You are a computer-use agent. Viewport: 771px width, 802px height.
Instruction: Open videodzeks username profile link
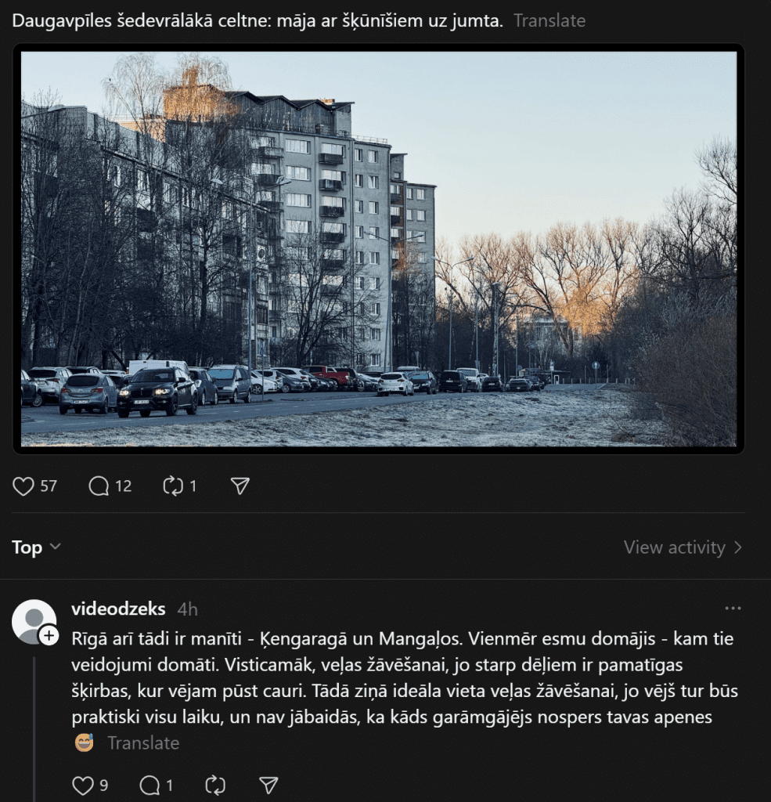[118, 609]
